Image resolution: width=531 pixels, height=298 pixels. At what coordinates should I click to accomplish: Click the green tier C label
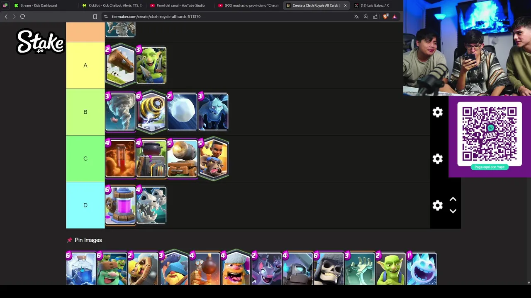click(85, 159)
